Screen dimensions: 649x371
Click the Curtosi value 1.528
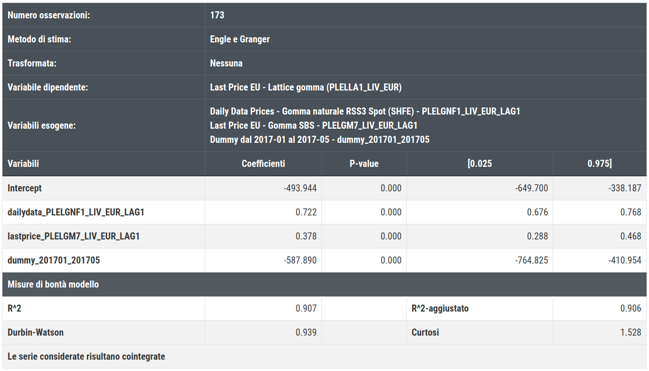point(631,332)
